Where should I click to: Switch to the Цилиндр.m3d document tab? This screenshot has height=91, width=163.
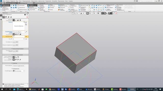[24, 3]
